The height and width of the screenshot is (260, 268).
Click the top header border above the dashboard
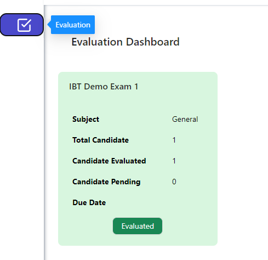click(x=156, y=5)
